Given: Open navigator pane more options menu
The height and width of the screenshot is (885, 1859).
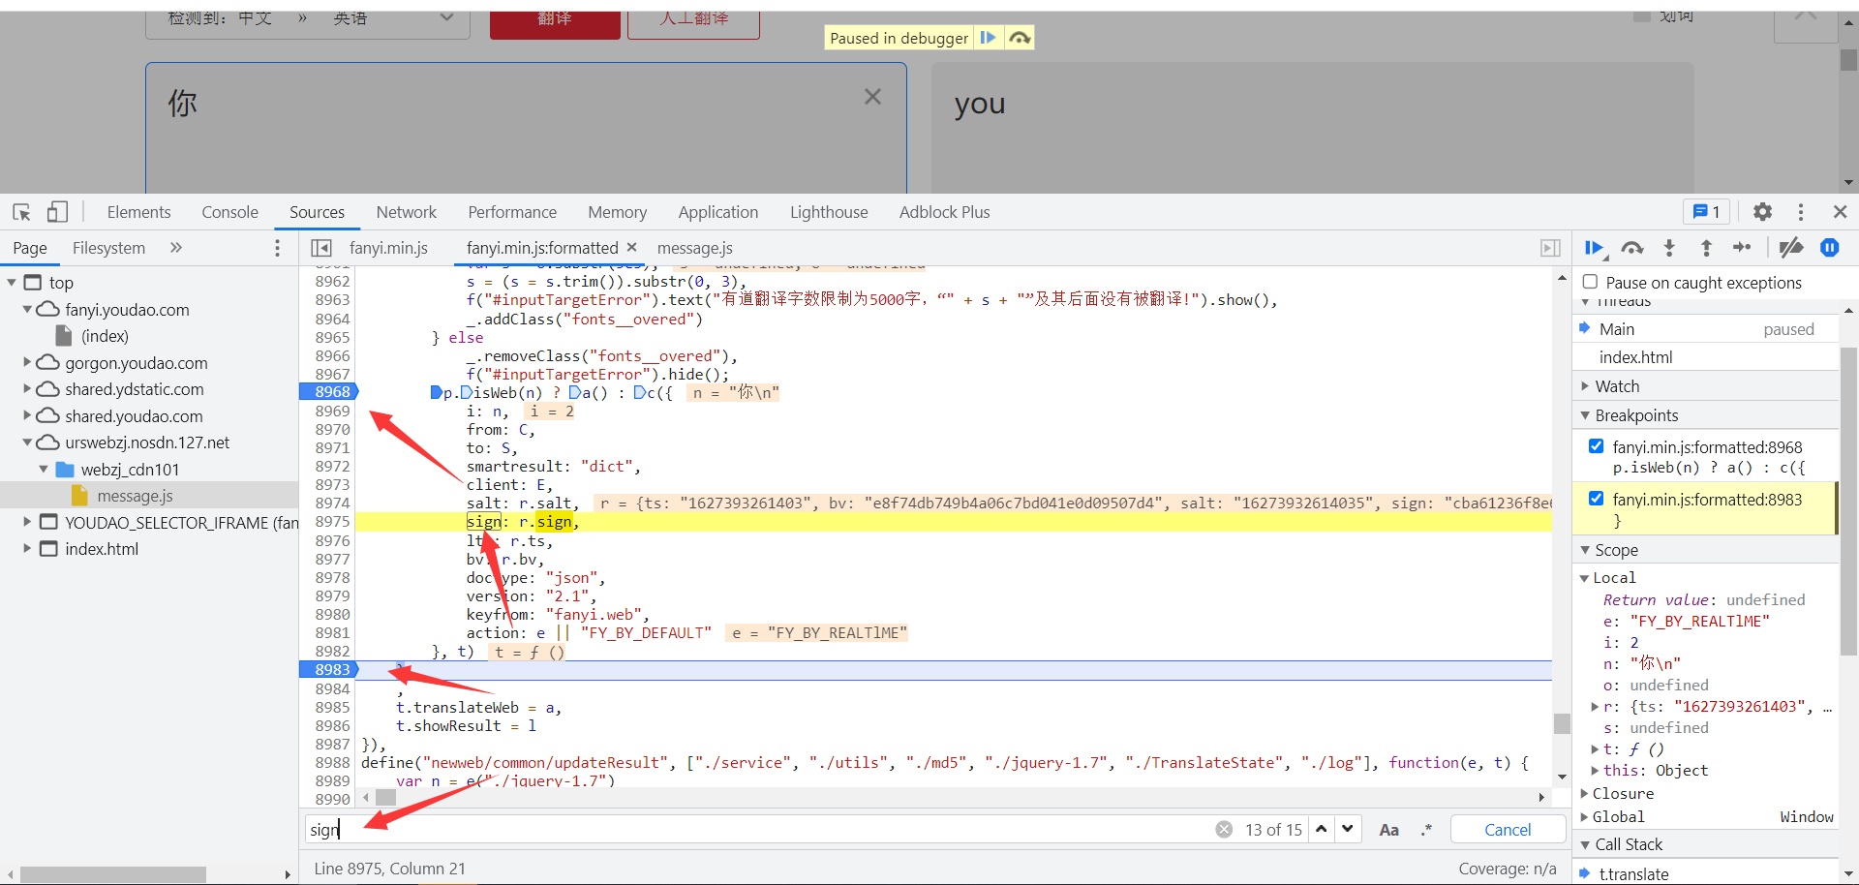Looking at the screenshot, I should point(278,248).
